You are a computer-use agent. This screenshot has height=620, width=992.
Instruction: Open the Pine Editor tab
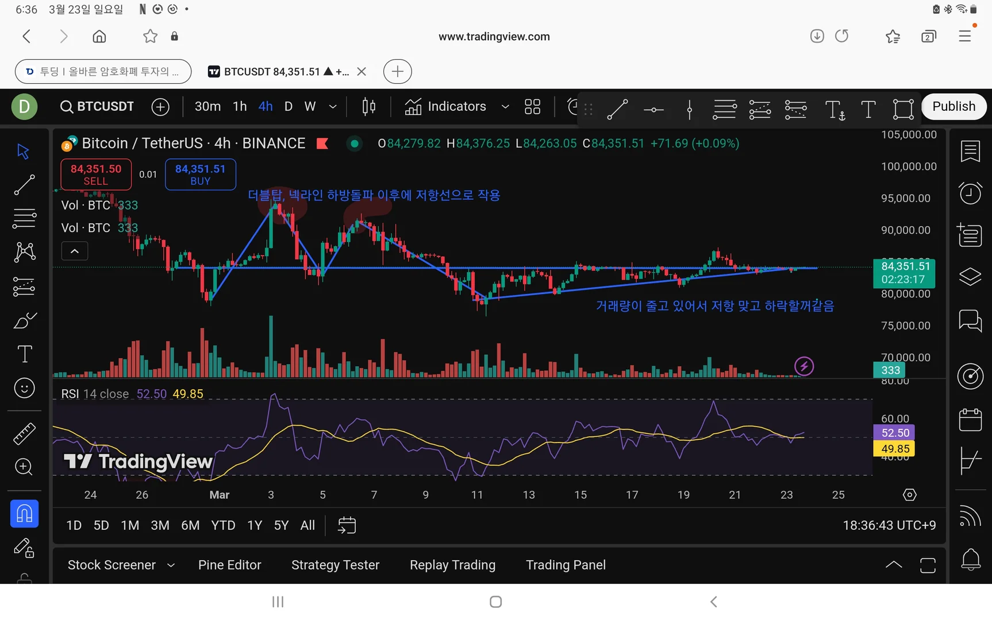(x=229, y=565)
